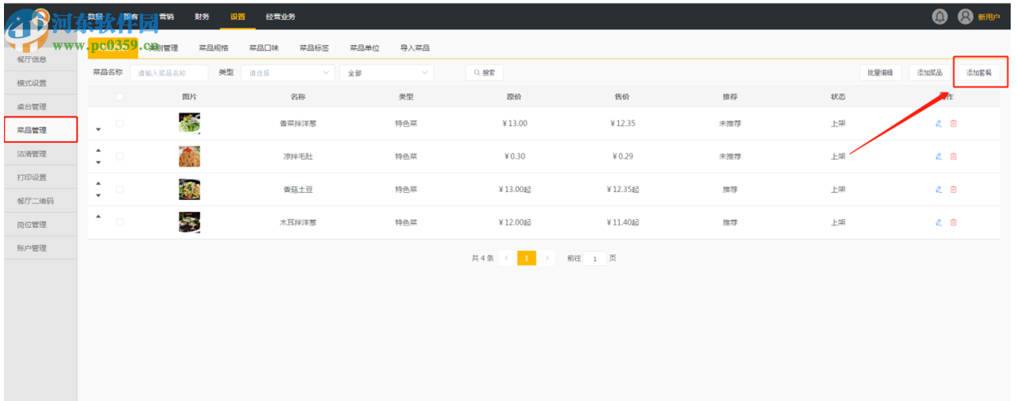Open the 新用户 account avatar
Viewport: 1017px width, 401px height.
click(965, 16)
